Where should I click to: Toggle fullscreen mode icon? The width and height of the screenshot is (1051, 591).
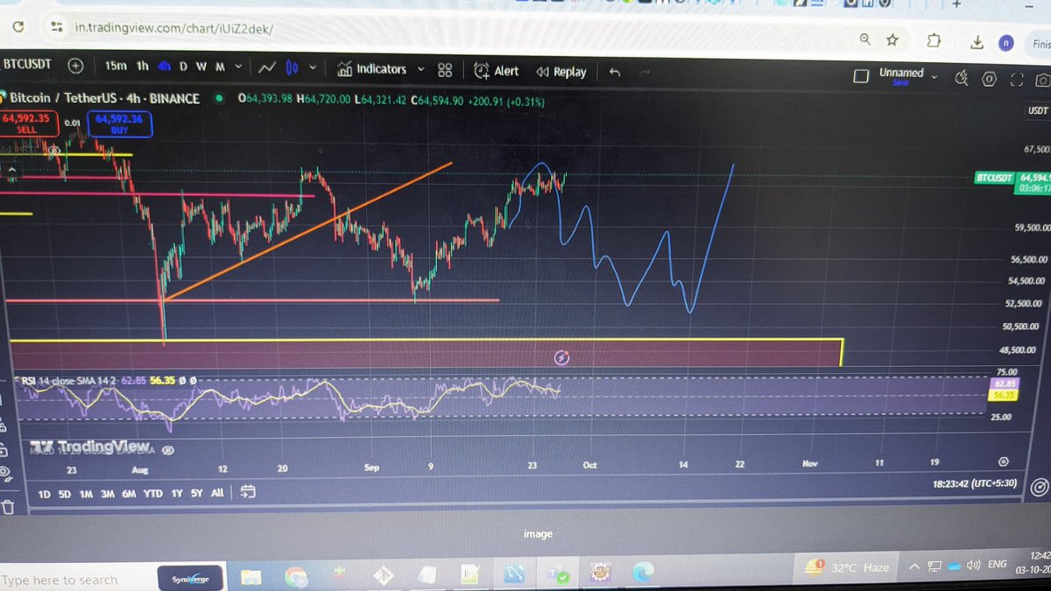[1017, 81]
